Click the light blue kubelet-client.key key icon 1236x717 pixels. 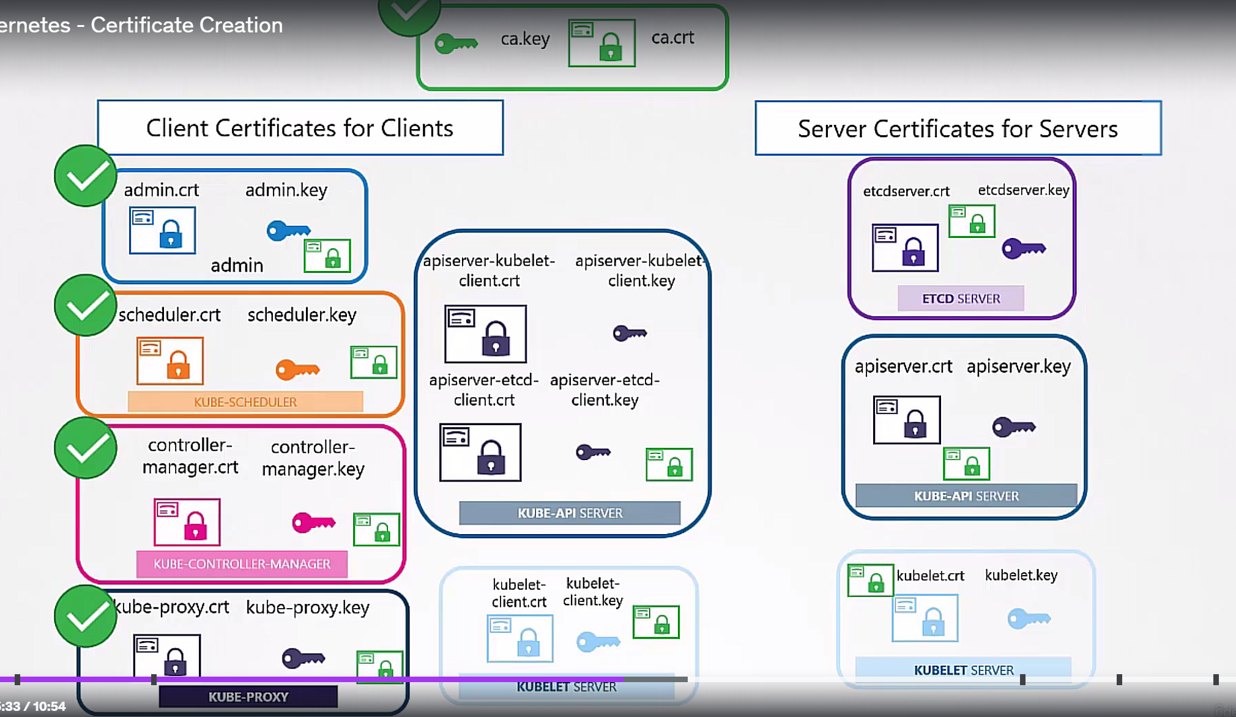point(598,641)
